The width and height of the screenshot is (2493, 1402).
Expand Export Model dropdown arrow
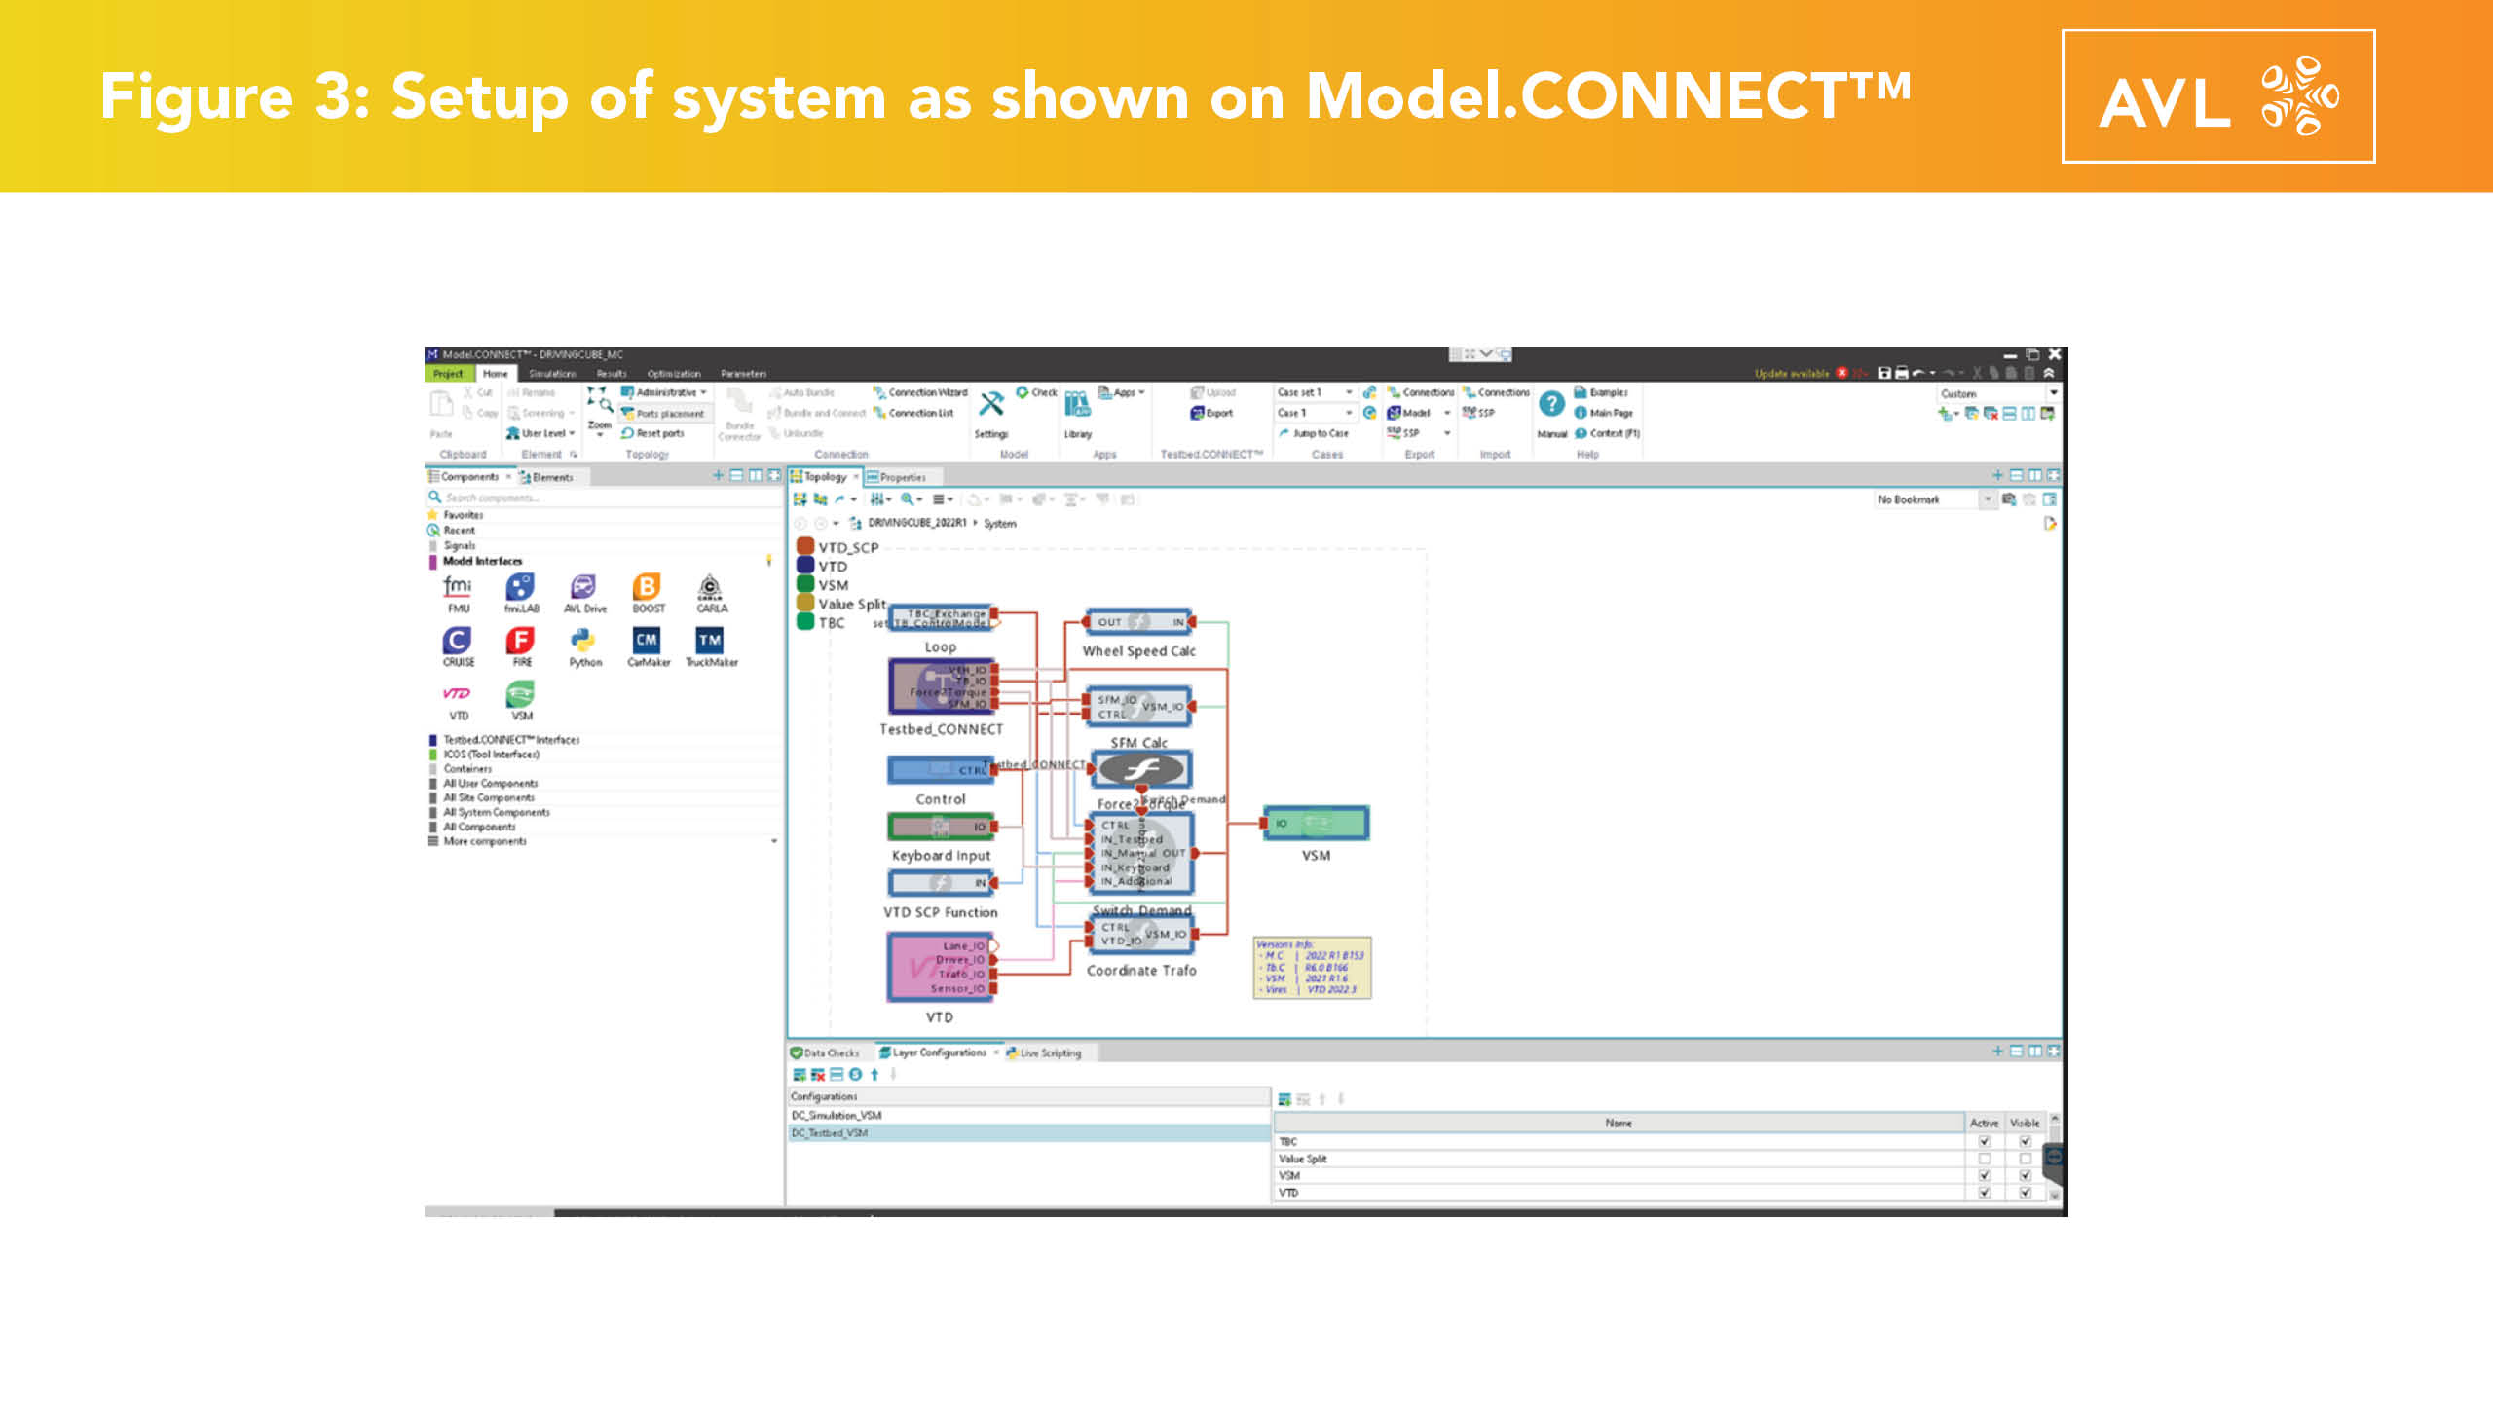click(x=1447, y=413)
